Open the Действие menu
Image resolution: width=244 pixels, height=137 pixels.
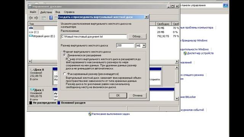point(46,12)
